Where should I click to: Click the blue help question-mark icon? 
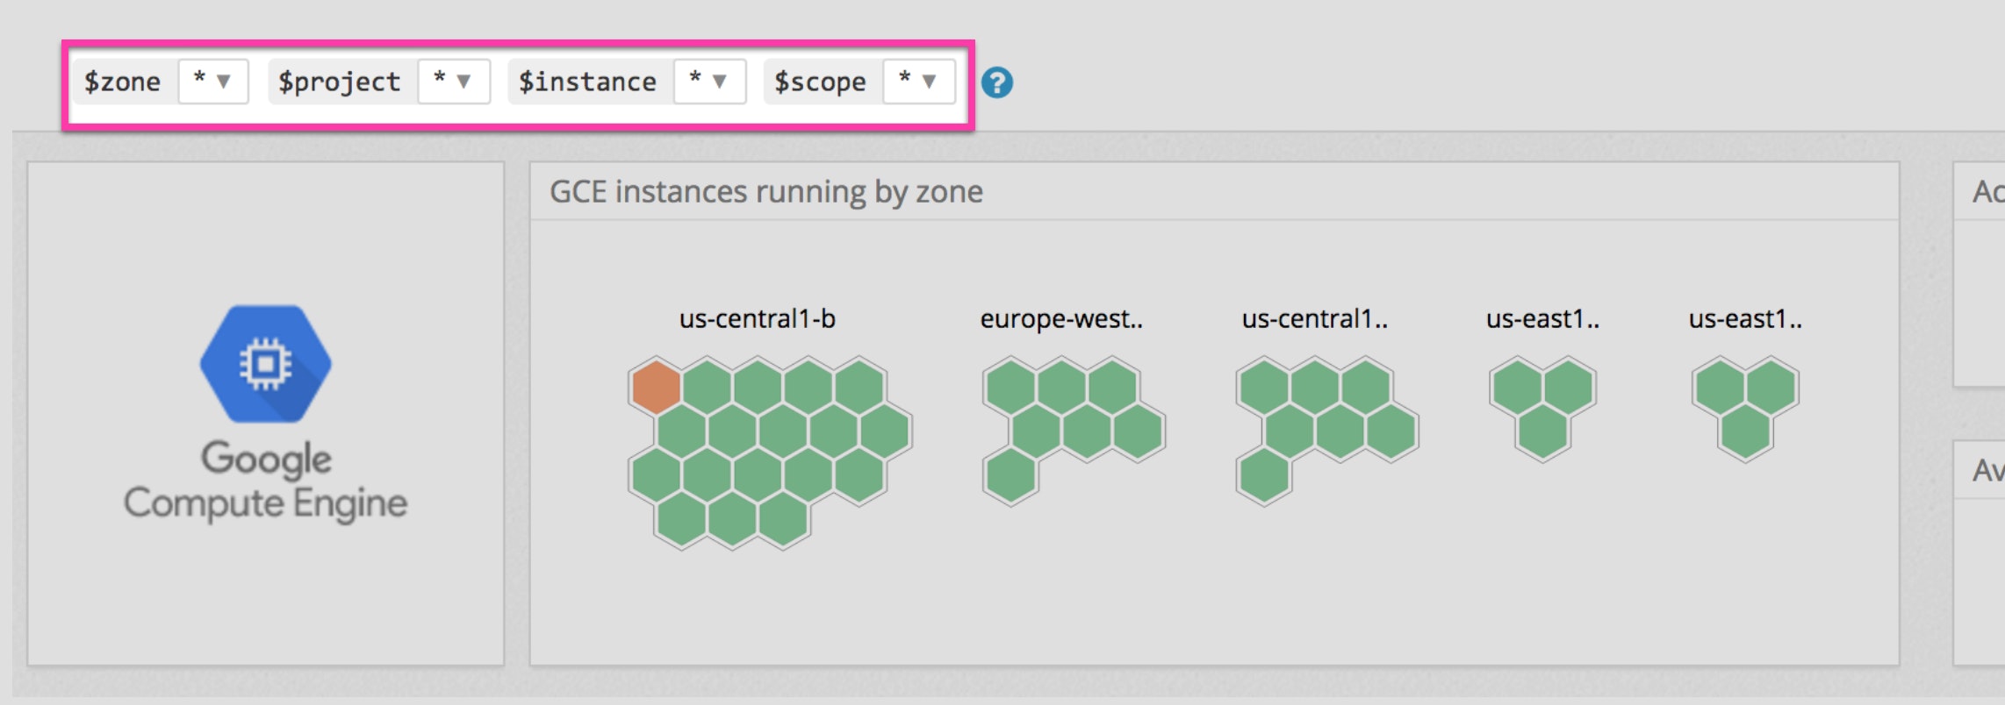tap(997, 83)
